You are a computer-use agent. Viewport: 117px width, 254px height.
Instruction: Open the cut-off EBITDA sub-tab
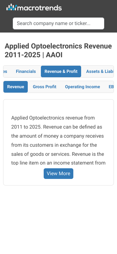click(111, 87)
